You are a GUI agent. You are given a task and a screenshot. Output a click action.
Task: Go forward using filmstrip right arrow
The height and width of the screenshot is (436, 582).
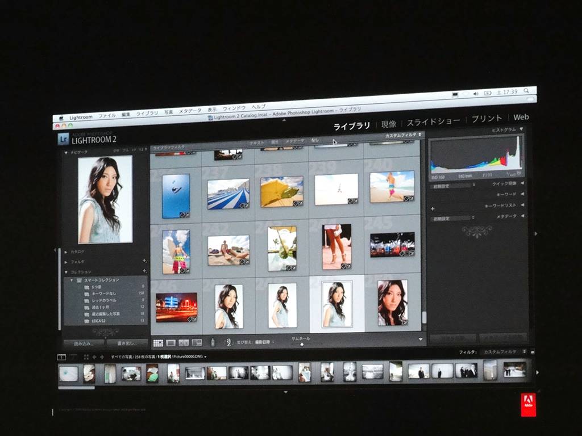click(102, 357)
